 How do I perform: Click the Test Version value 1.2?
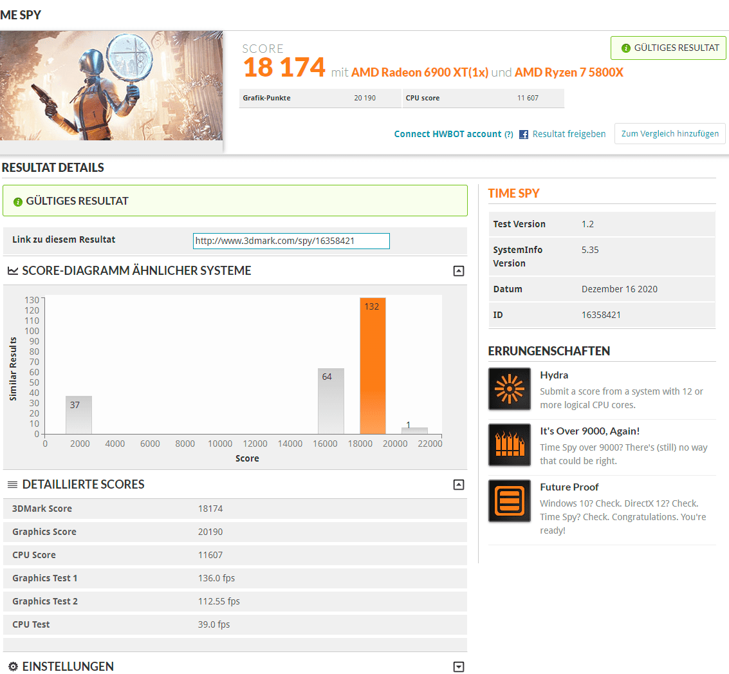(x=587, y=224)
